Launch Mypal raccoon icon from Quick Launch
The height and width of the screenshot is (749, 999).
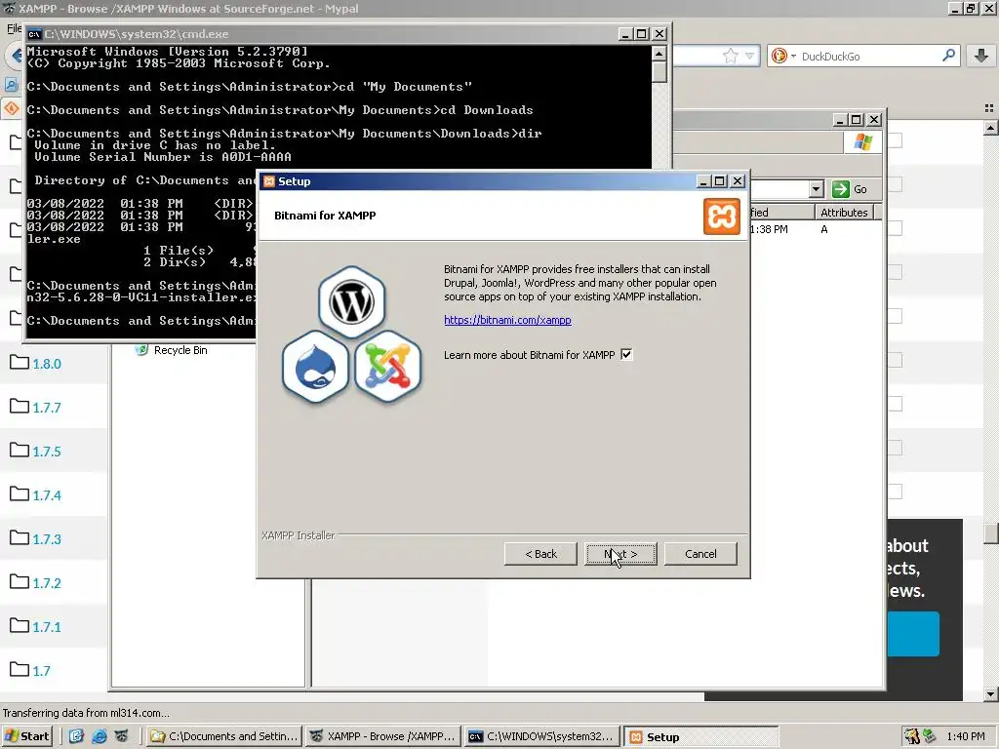(121, 736)
